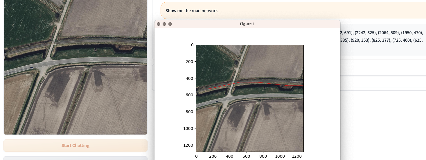Close the Figure 1 window
Image resolution: width=426 pixels, height=160 pixels.
pos(159,24)
